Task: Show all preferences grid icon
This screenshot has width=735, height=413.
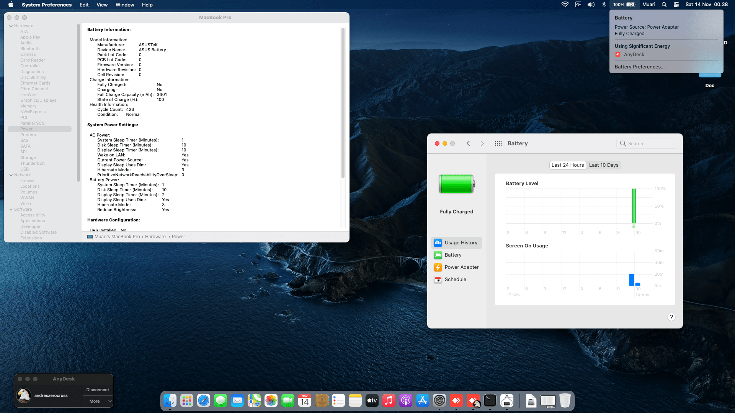Action: pos(498,143)
